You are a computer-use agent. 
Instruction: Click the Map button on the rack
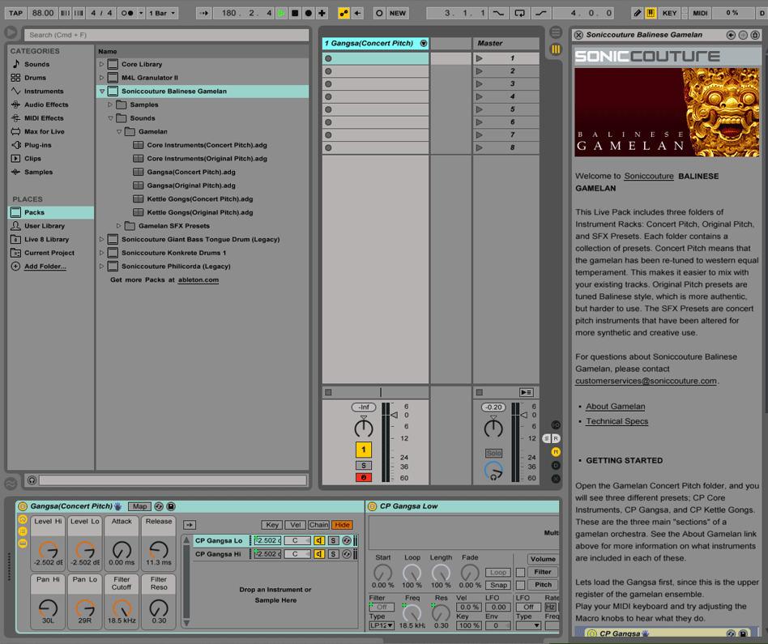(x=139, y=506)
